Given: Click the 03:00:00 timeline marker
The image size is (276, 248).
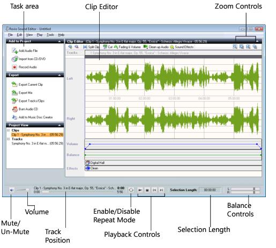Looking at the screenshot, I should coord(174,99).
